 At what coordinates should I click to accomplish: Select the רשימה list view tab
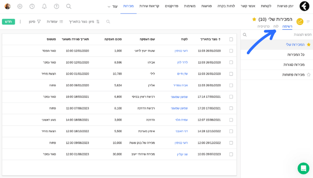click(287, 26)
